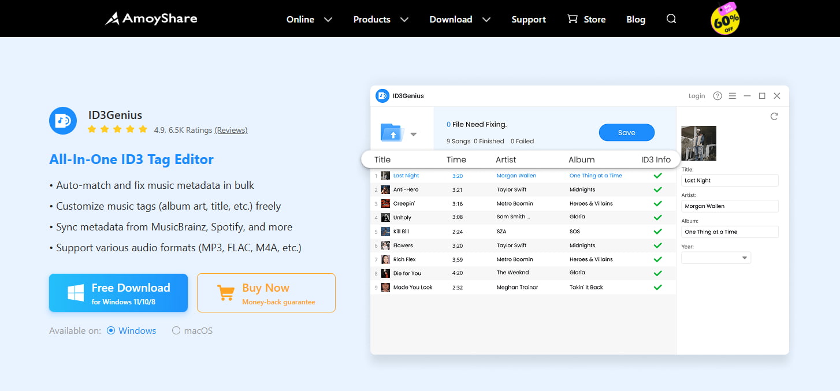Click the Artist input field
The width and height of the screenshot is (840, 391).
point(730,206)
